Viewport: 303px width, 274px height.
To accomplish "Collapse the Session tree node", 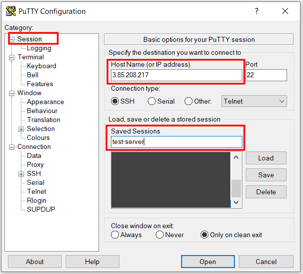I will click(12, 40).
